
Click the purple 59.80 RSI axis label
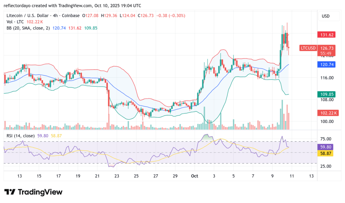click(325, 147)
